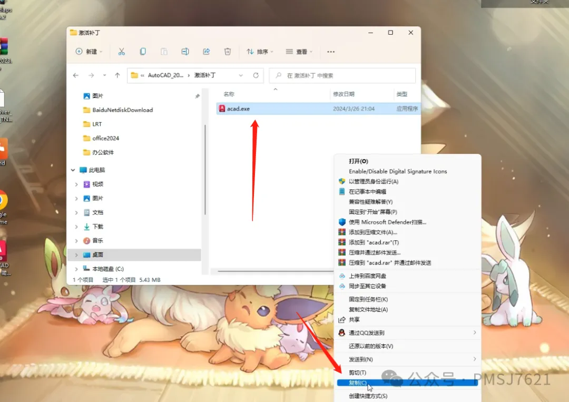Click 激活补丁 breadcrumb in address bar
This screenshot has width=569, height=402.
pyautogui.click(x=205, y=75)
